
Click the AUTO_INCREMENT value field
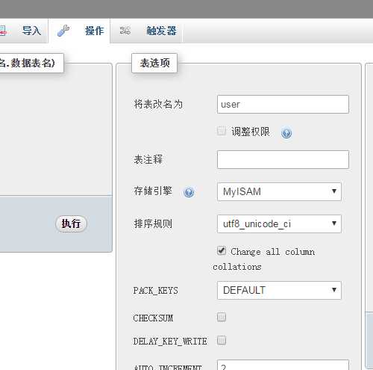point(283,365)
